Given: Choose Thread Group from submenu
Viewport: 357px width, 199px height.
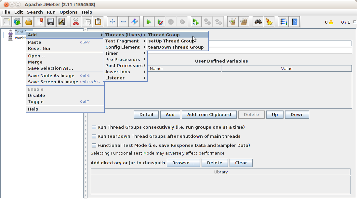Looking at the screenshot, I should click(178, 35).
